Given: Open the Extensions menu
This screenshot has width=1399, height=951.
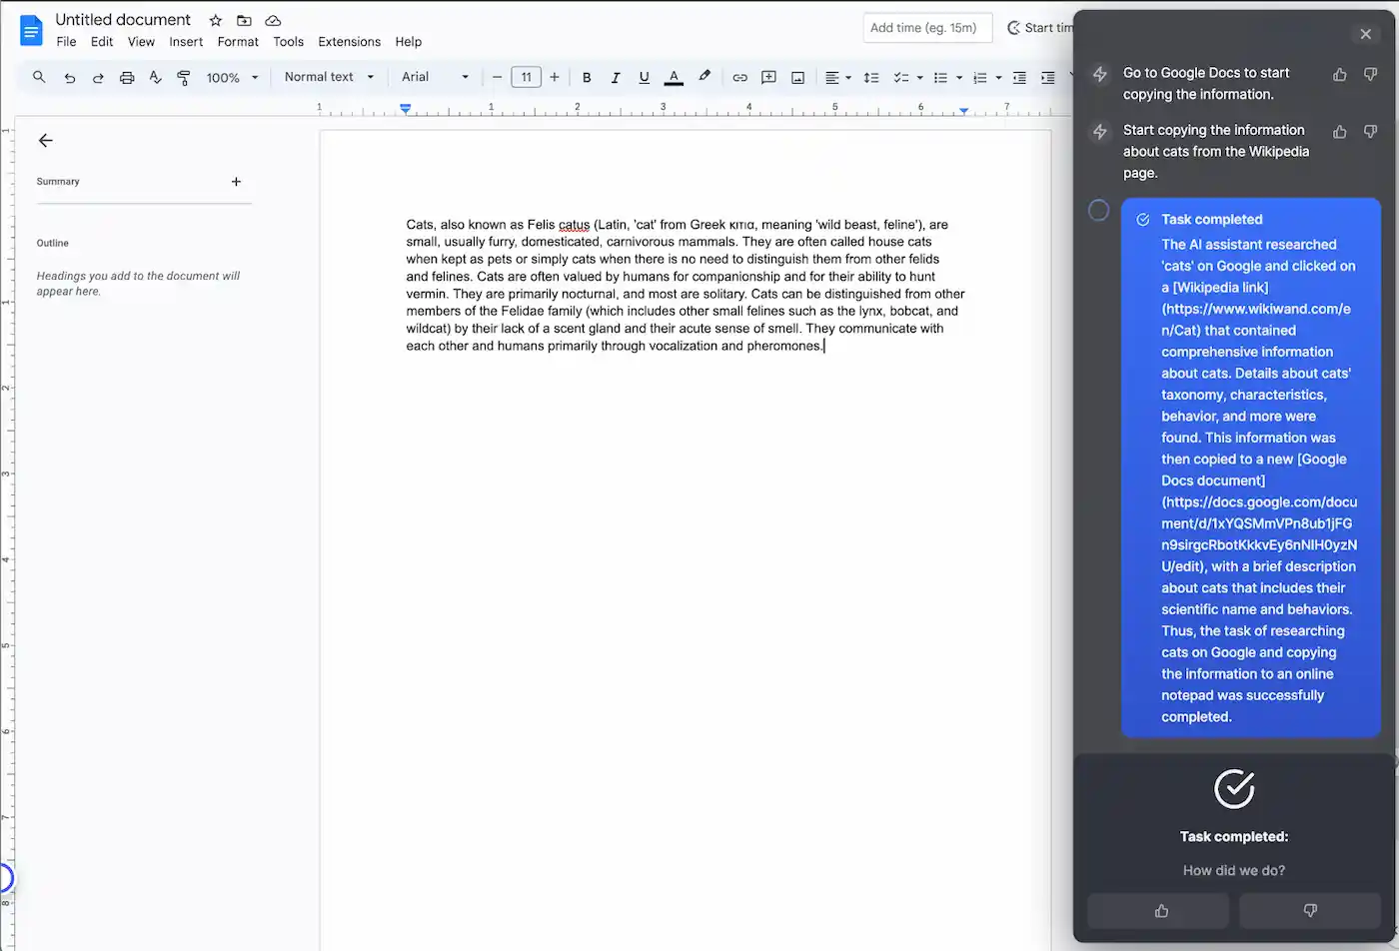Looking at the screenshot, I should pos(349,42).
